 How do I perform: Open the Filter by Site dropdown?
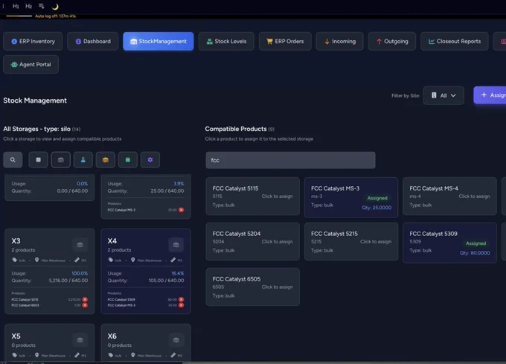coord(443,95)
